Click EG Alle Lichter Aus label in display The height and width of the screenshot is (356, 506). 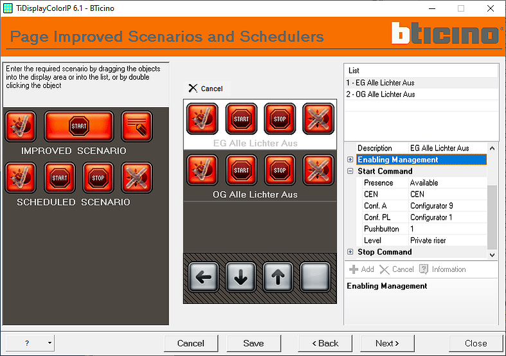tap(255, 143)
